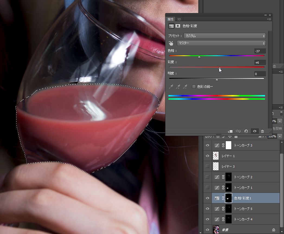Pick the add-to-sample eyedropper
The width and height of the screenshot is (284, 234).
click(178, 87)
